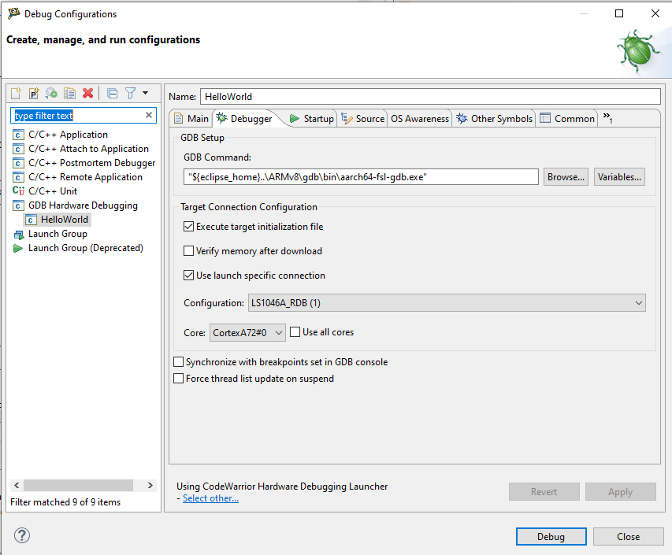Click the New prototype configuration icon
This screenshot has height=555, width=672.
(x=34, y=93)
